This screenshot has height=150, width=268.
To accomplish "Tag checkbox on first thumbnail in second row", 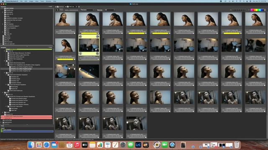I will (75, 60).
